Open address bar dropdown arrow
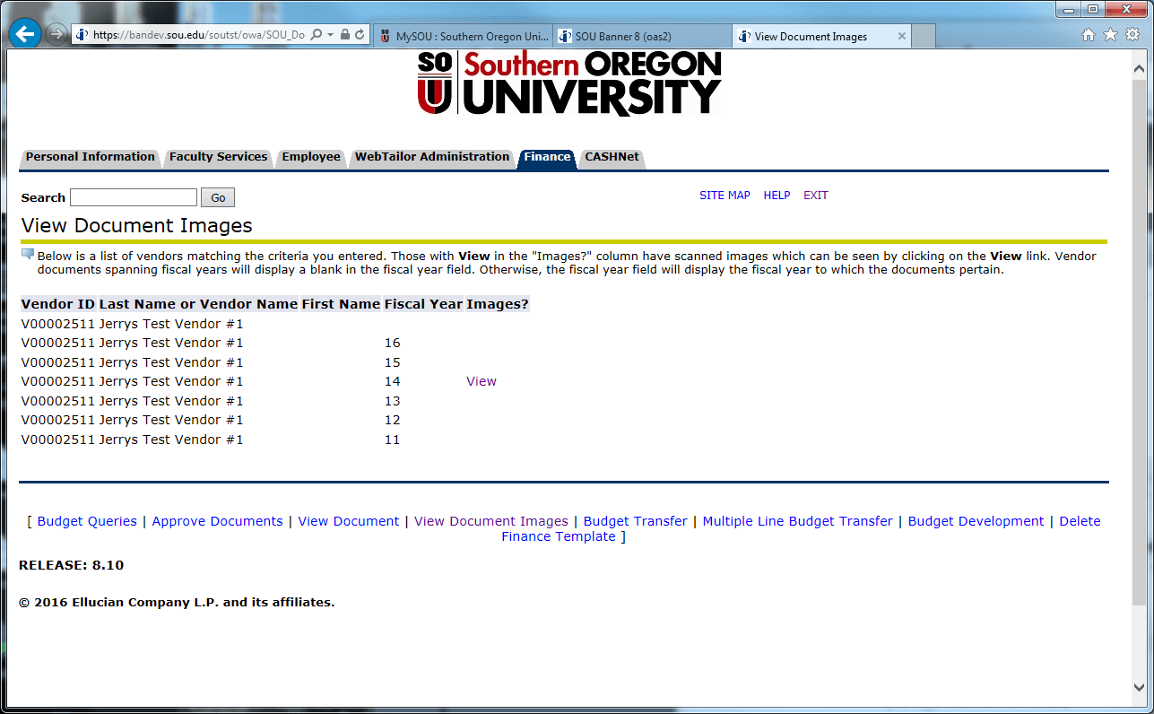The width and height of the screenshot is (1154, 714). click(x=330, y=36)
